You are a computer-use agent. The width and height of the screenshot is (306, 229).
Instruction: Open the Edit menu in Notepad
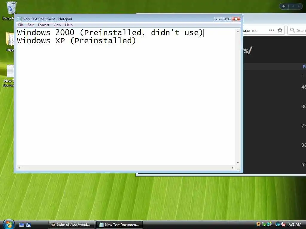[x=31, y=25]
